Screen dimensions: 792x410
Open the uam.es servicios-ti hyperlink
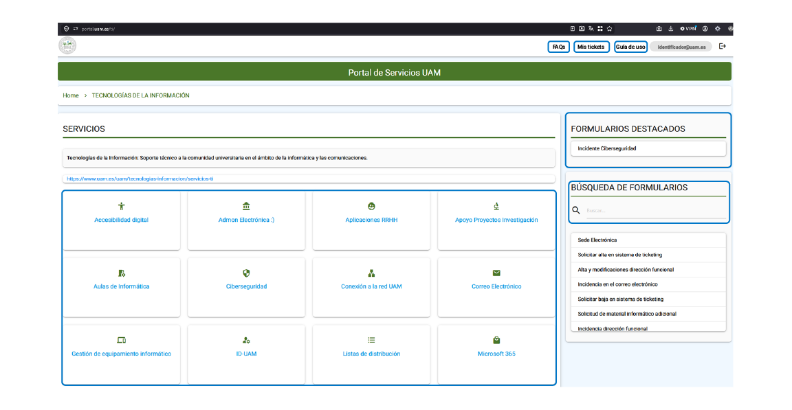(x=140, y=179)
